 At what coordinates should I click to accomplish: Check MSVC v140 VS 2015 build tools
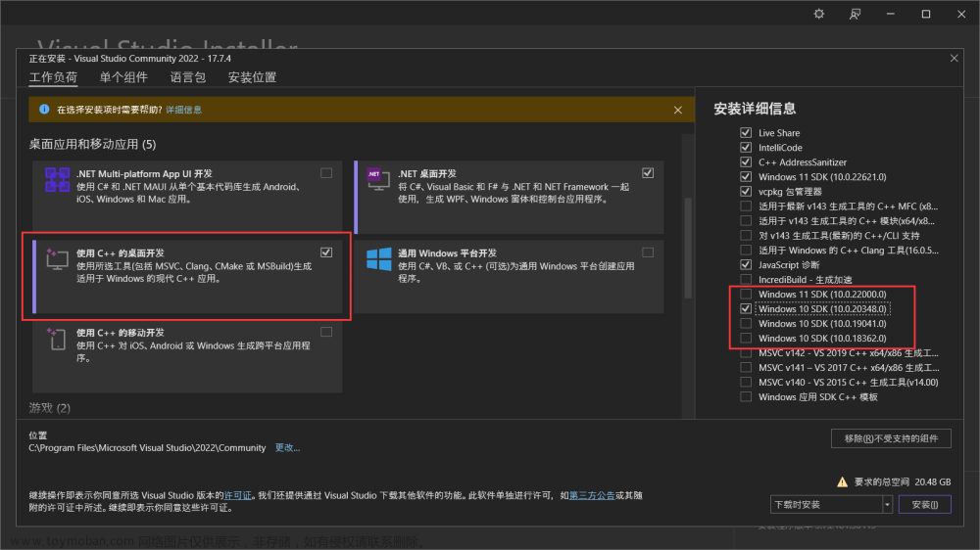[746, 382]
